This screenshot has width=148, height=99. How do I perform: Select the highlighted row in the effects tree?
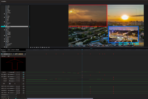click(x=14, y=26)
